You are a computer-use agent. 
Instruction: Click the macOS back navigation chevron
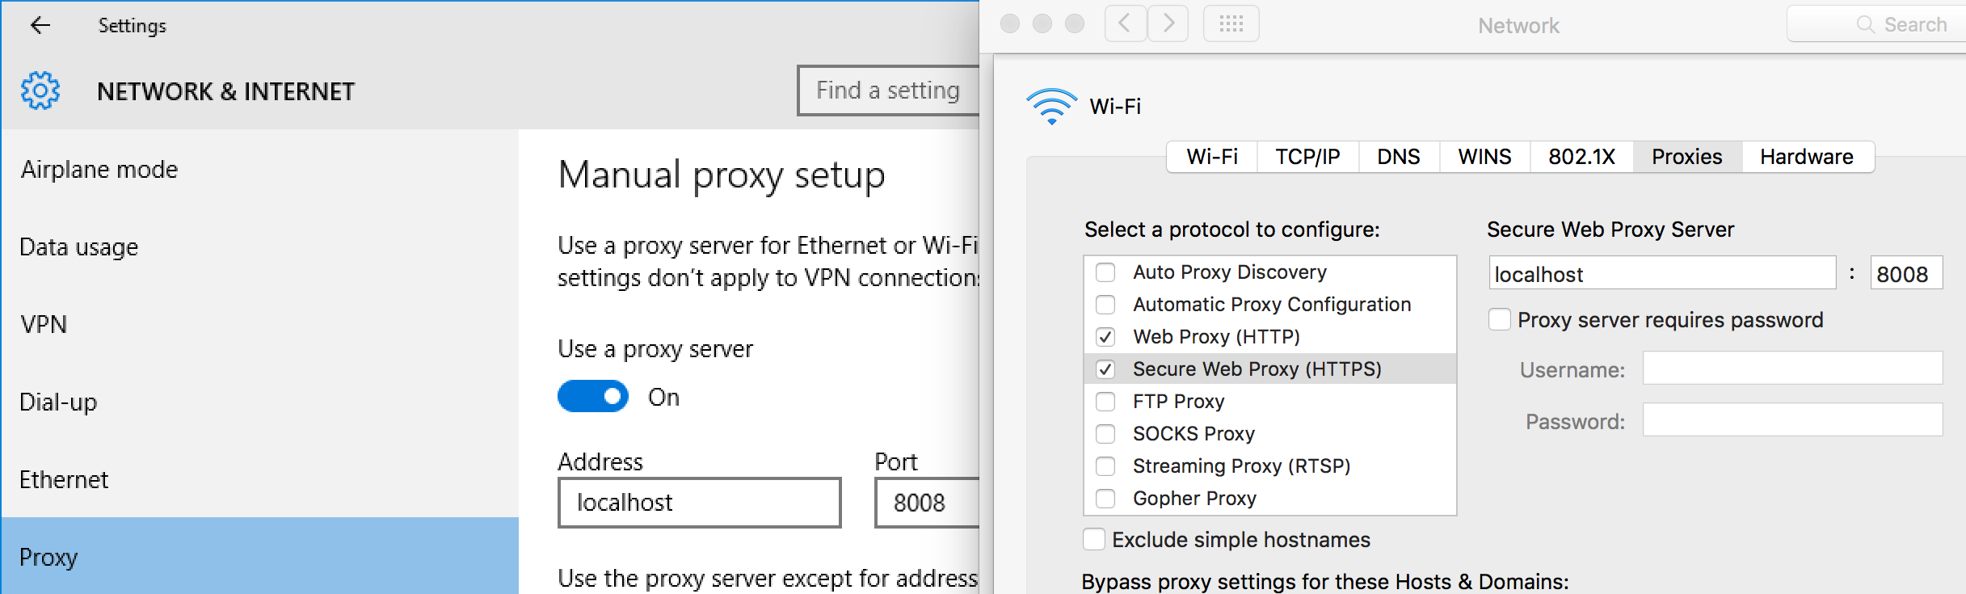[1126, 23]
